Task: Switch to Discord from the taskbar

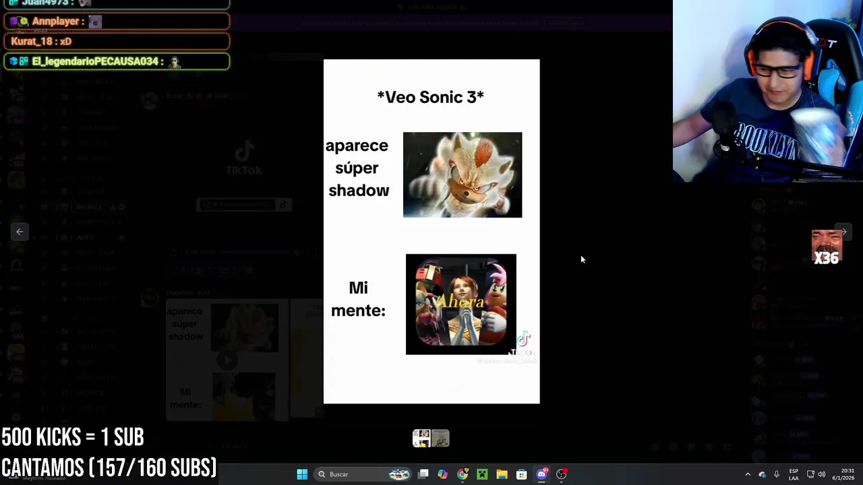Action: (x=541, y=474)
